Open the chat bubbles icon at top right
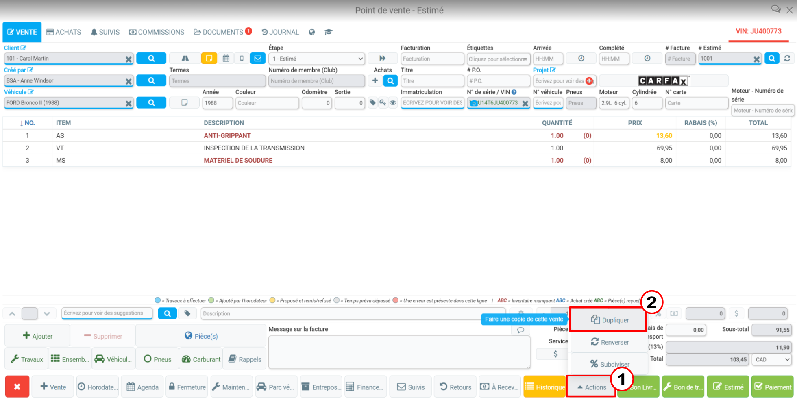797x402 pixels. 776,9
